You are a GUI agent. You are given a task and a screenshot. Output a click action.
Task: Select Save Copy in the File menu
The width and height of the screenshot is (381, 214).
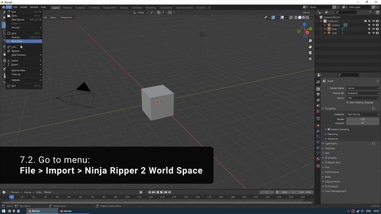click(24, 41)
